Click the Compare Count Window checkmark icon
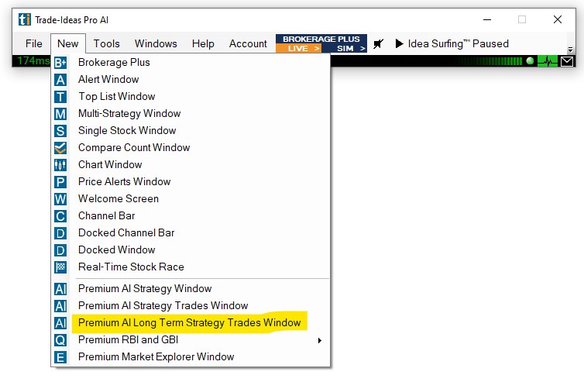Viewport: 584px width, 382px height. click(x=61, y=148)
